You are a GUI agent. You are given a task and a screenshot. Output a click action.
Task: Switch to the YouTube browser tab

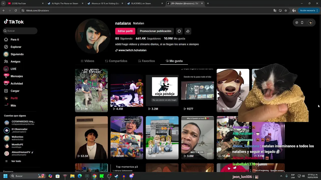coord(26,3)
